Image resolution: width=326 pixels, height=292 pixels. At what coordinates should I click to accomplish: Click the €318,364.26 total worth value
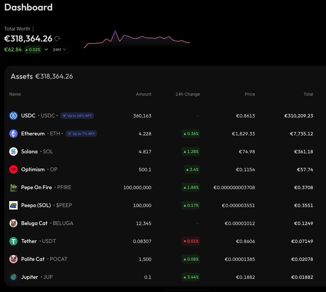pyautogui.click(x=28, y=39)
